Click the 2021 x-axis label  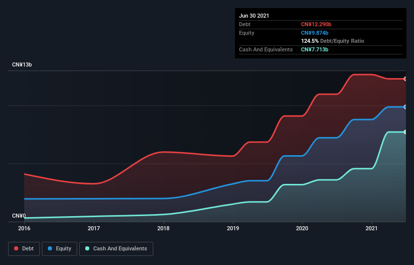pos(372,228)
